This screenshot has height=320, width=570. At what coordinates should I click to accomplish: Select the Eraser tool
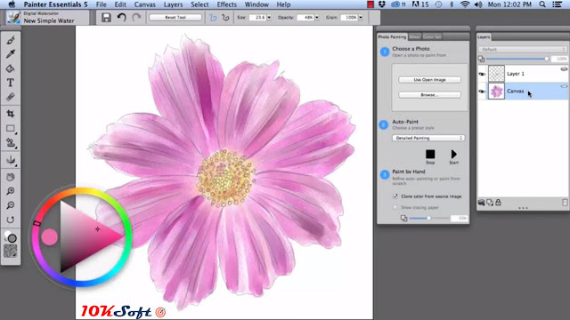(x=11, y=97)
